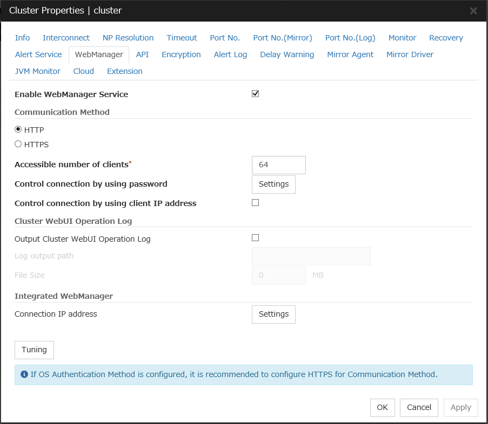
Task: Open Connection IP address Settings
Action: click(273, 314)
